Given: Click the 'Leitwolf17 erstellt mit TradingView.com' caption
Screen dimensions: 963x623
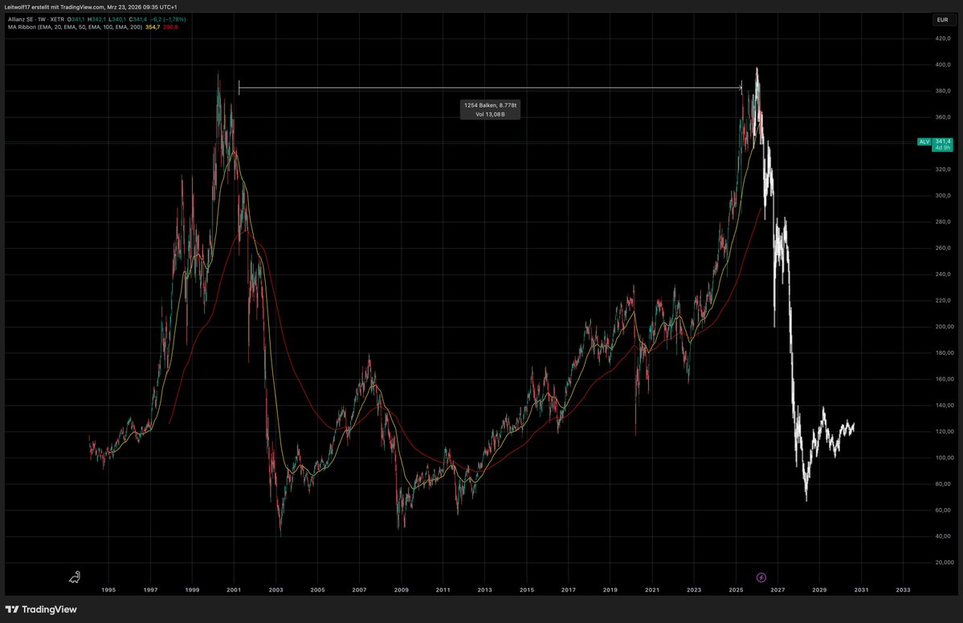Looking at the screenshot, I should point(54,6).
